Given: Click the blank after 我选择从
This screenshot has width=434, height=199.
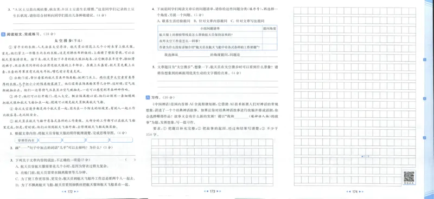Looking at the screenshot, I should [x=194, y=55].
